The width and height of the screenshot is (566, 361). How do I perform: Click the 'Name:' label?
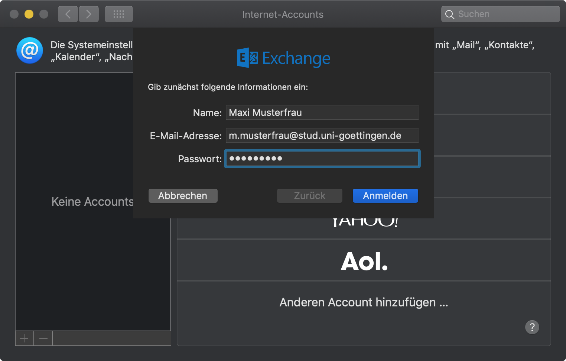207,113
